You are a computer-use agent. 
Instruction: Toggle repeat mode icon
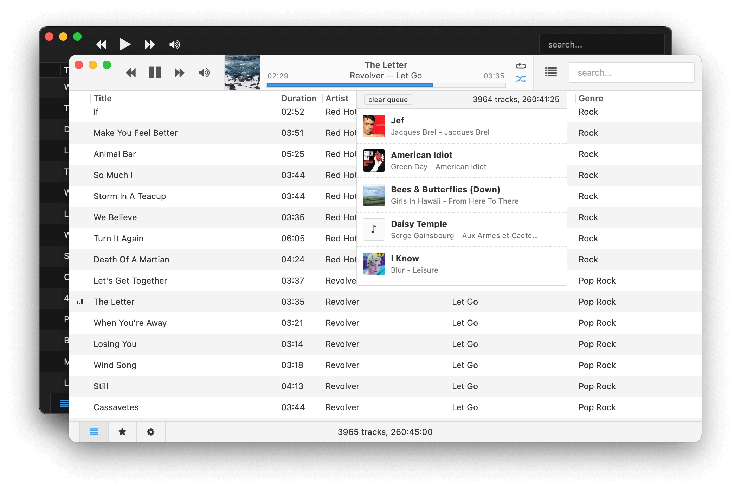tap(521, 66)
